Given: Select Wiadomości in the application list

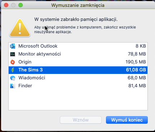Looking at the screenshot, I should 78,78.
